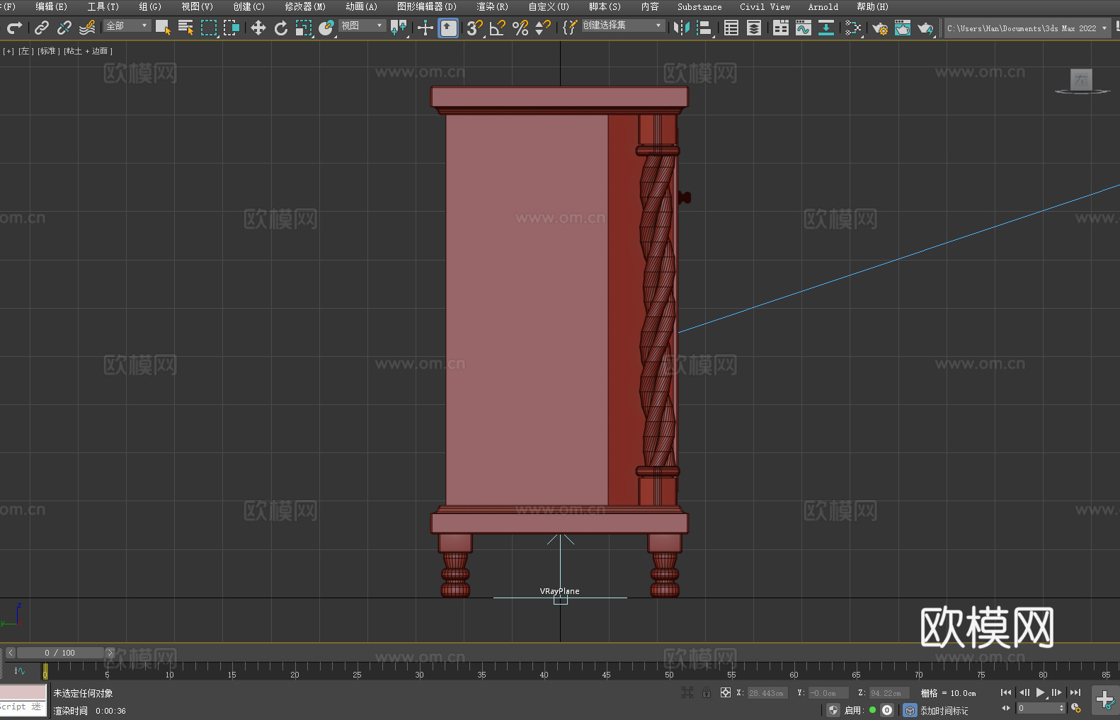Open the Substance menu
This screenshot has height=720, width=1120.
point(699,6)
